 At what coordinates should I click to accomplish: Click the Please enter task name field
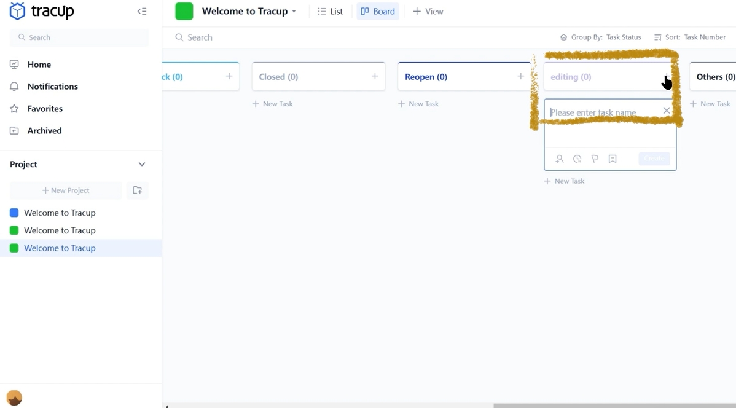[599, 112]
